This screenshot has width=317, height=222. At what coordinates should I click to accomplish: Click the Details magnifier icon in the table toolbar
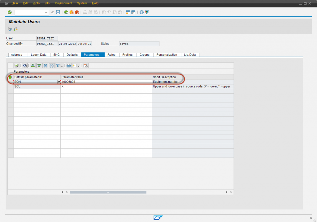(x=17, y=66)
